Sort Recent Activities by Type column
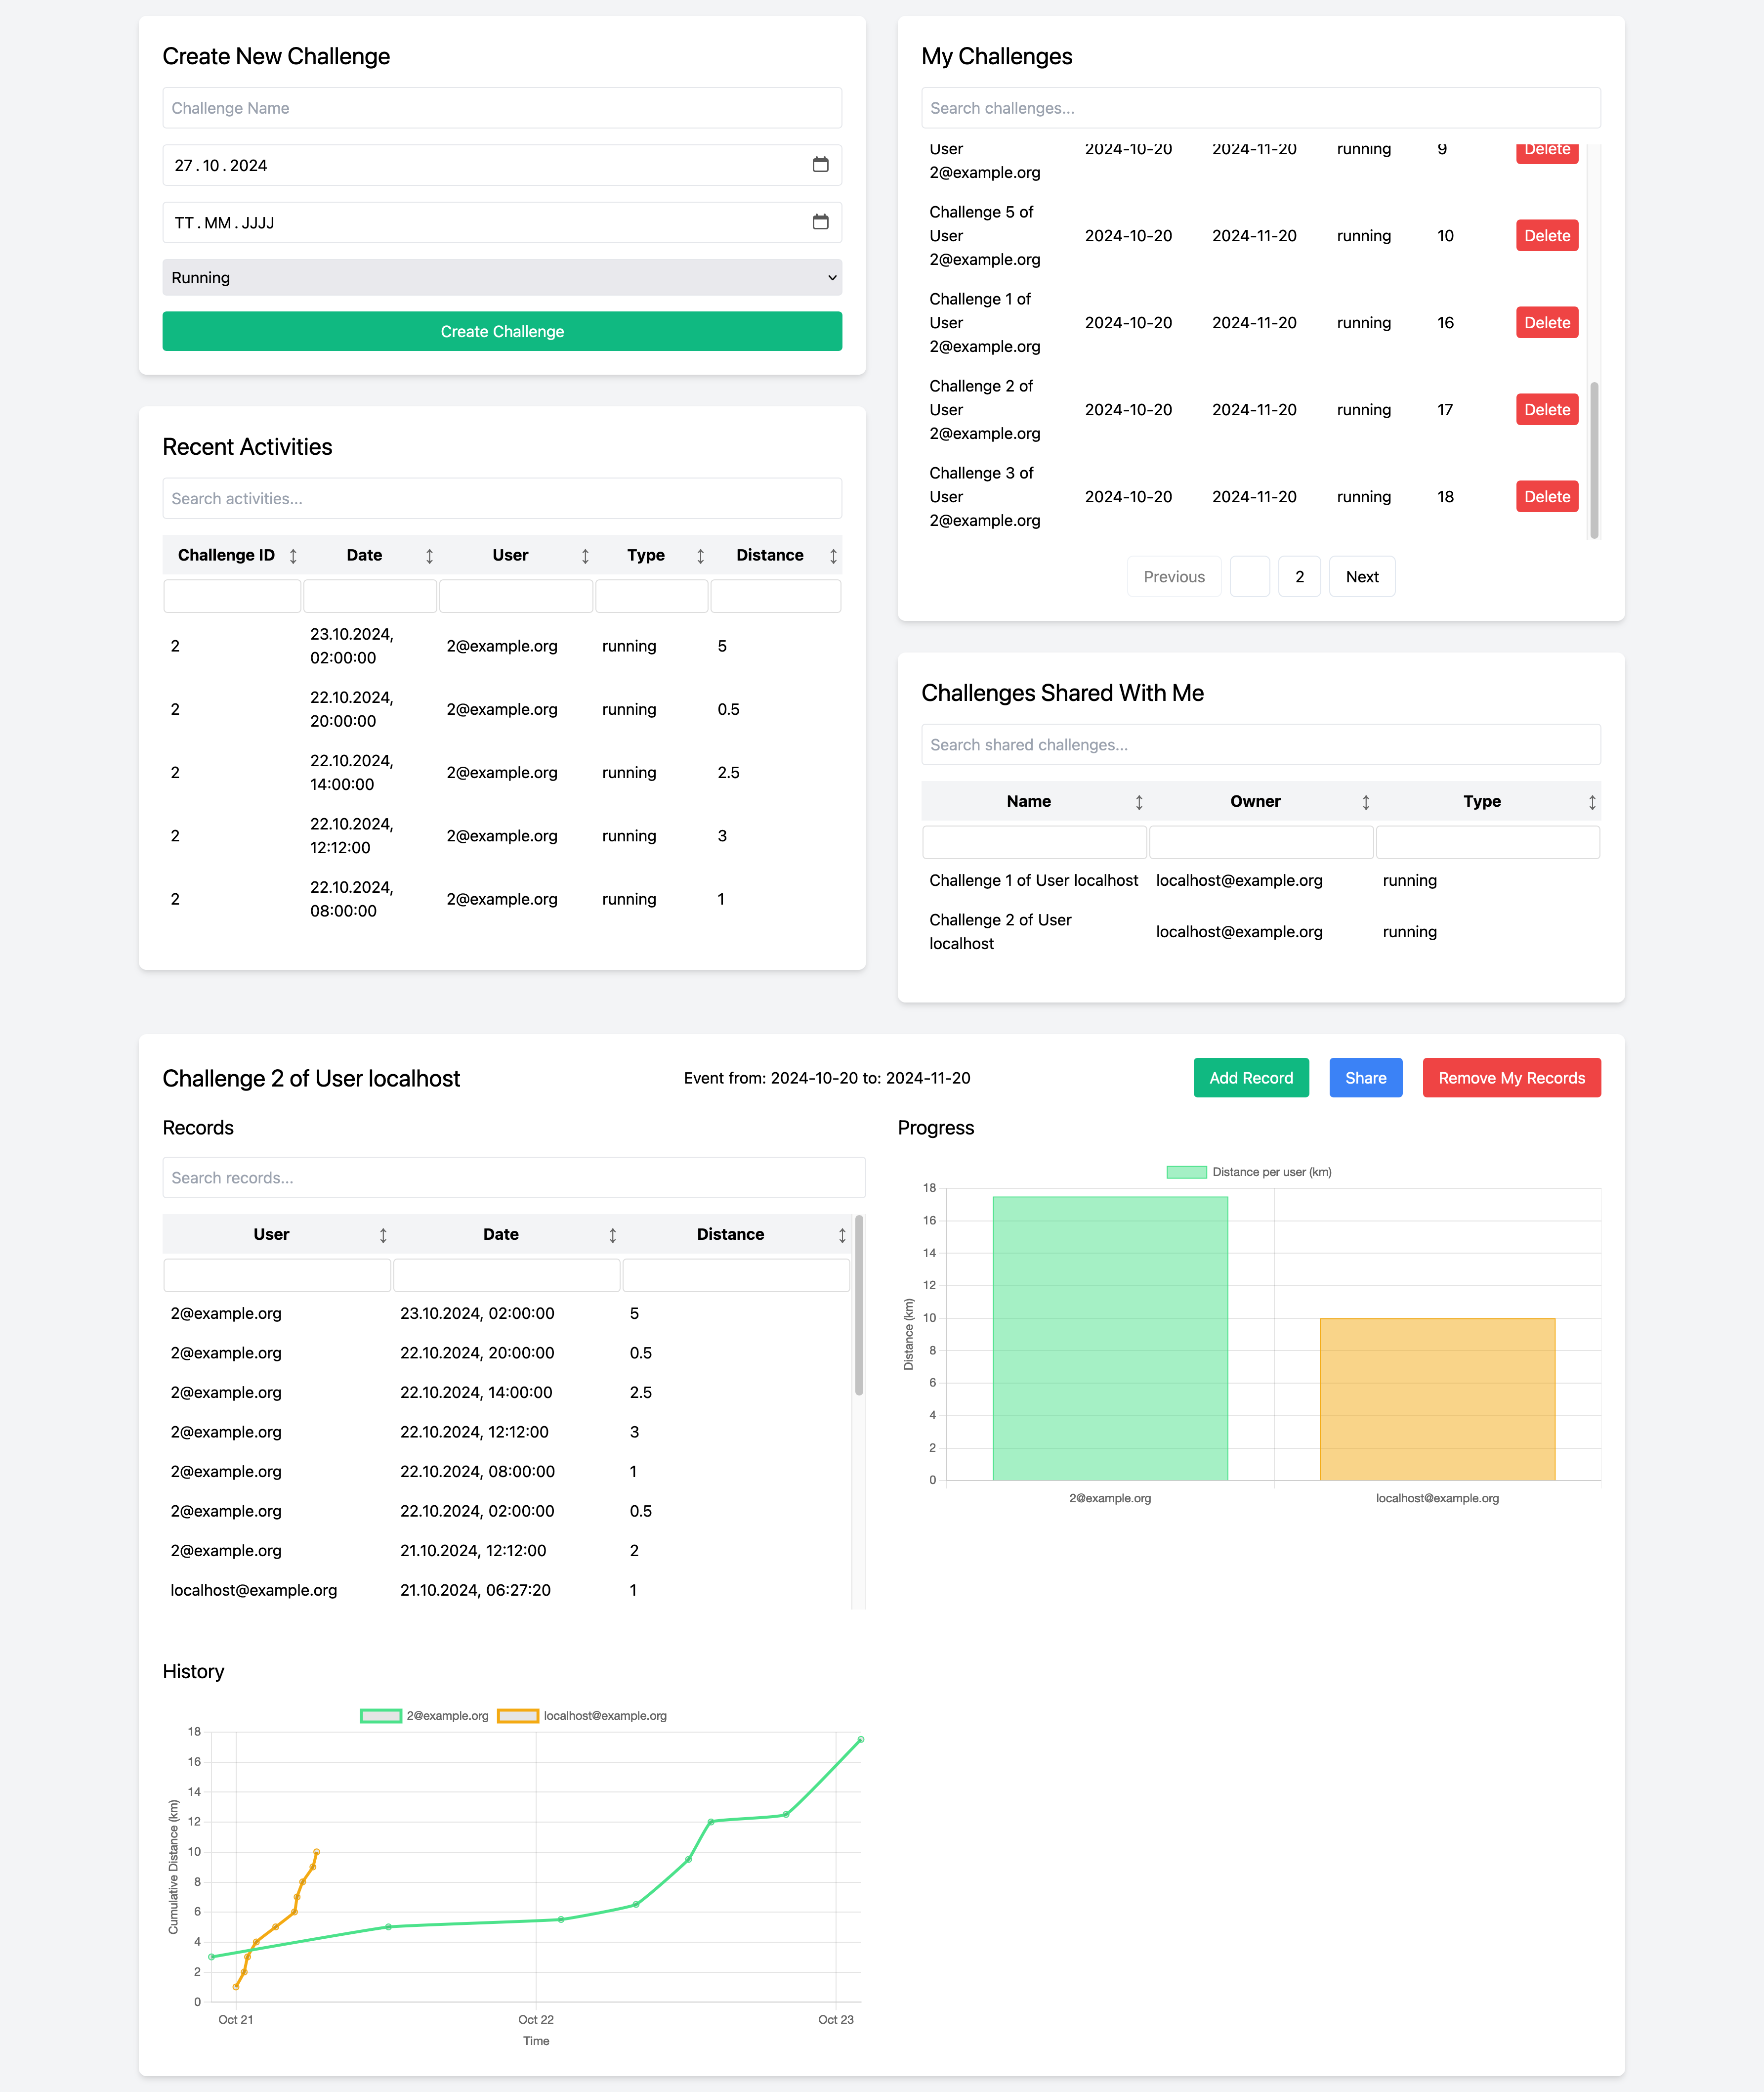The height and width of the screenshot is (2092, 1764). click(700, 555)
